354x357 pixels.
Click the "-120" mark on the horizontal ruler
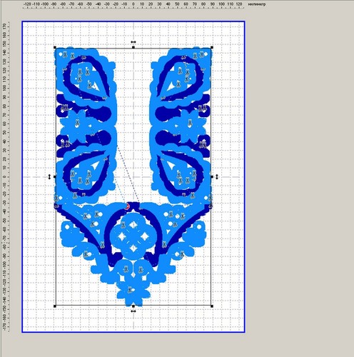(x=27, y=4)
